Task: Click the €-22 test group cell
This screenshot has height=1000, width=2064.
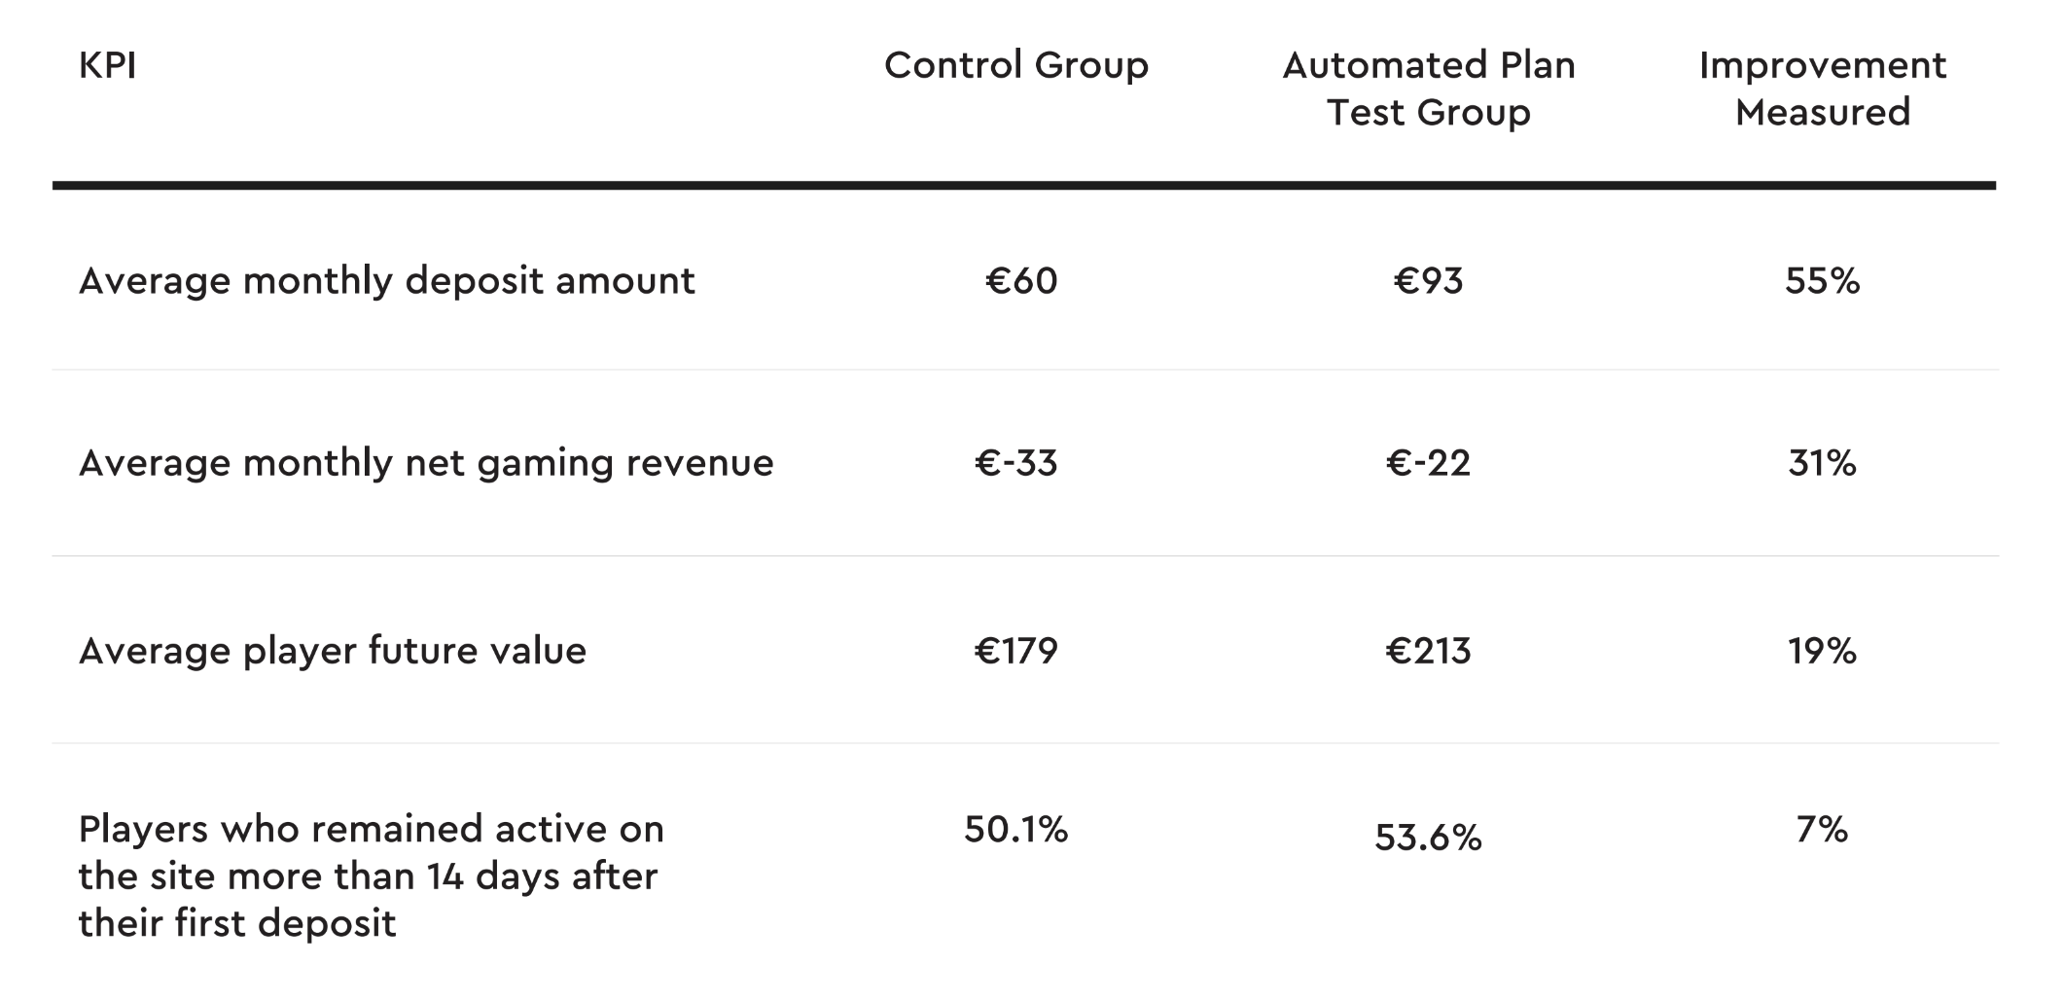Action: tap(1428, 463)
